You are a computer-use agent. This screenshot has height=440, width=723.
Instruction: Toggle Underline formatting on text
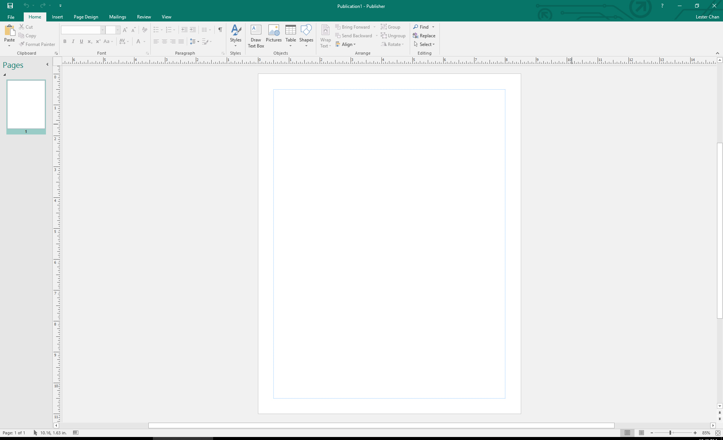[81, 41]
